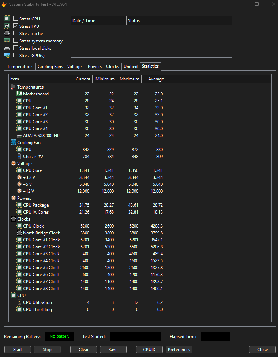Click the CPU Utilization hourglass icon

click(x=19, y=302)
